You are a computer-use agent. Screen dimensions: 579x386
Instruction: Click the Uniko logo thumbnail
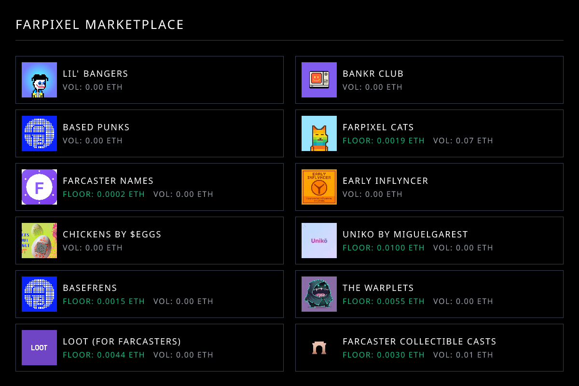tap(319, 241)
